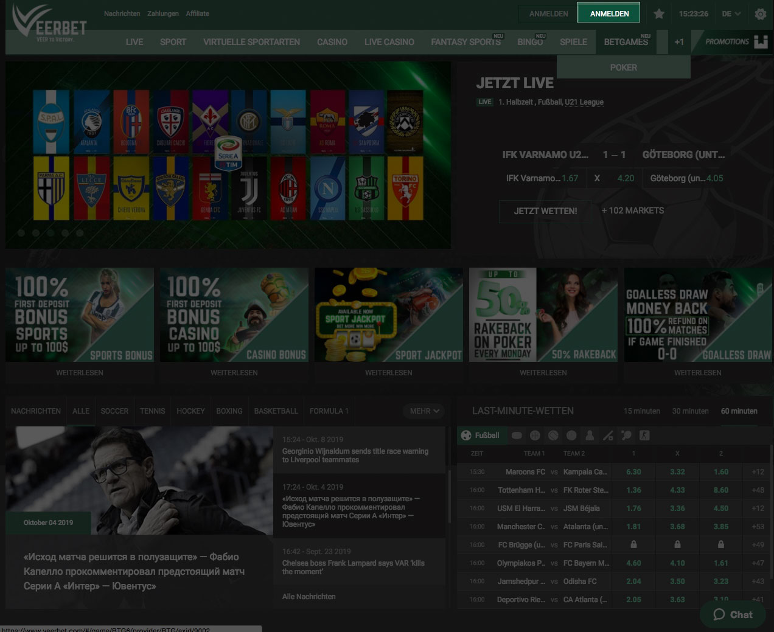Open LIVE menu item
The width and height of the screenshot is (774, 632).
click(x=134, y=42)
